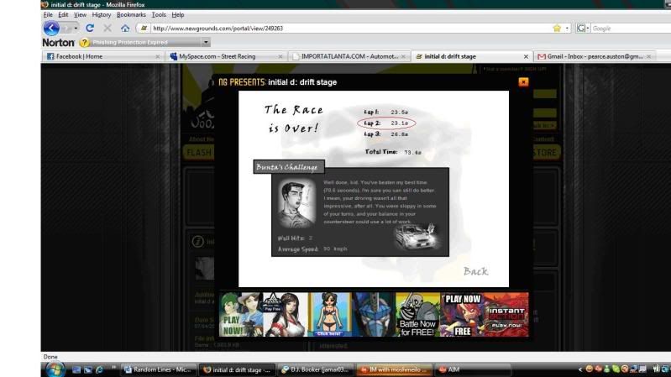The height and width of the screenshot is (377, 671).
Task: Close the Gmail Inbox tab
Action: pyautogui.click(x=649, y=56)
